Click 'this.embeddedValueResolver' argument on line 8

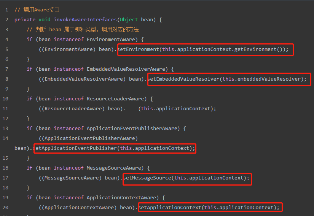coord(261,79)
